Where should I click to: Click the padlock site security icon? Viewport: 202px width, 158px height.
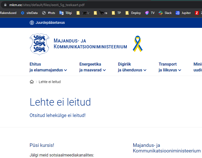pos(5,5)
